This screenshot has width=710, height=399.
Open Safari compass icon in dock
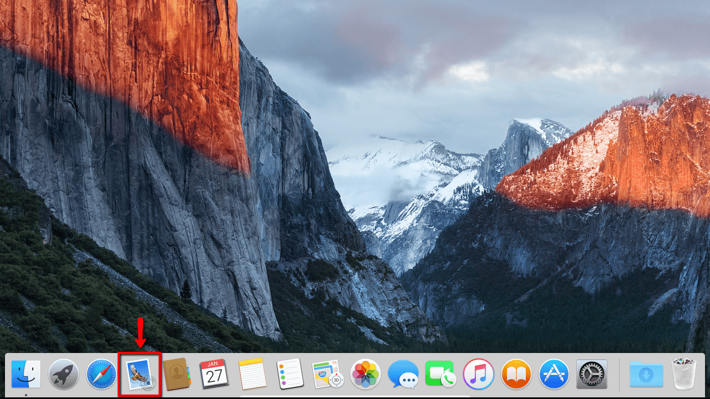tap(102, 374)
